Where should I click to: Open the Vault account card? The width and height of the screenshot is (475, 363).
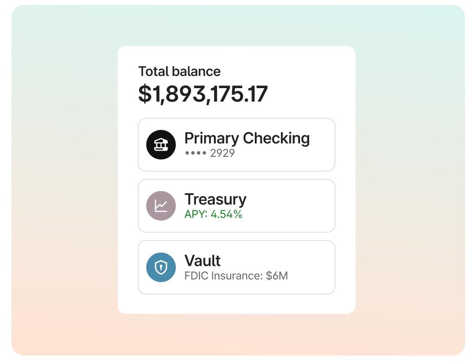pos(236,267)
